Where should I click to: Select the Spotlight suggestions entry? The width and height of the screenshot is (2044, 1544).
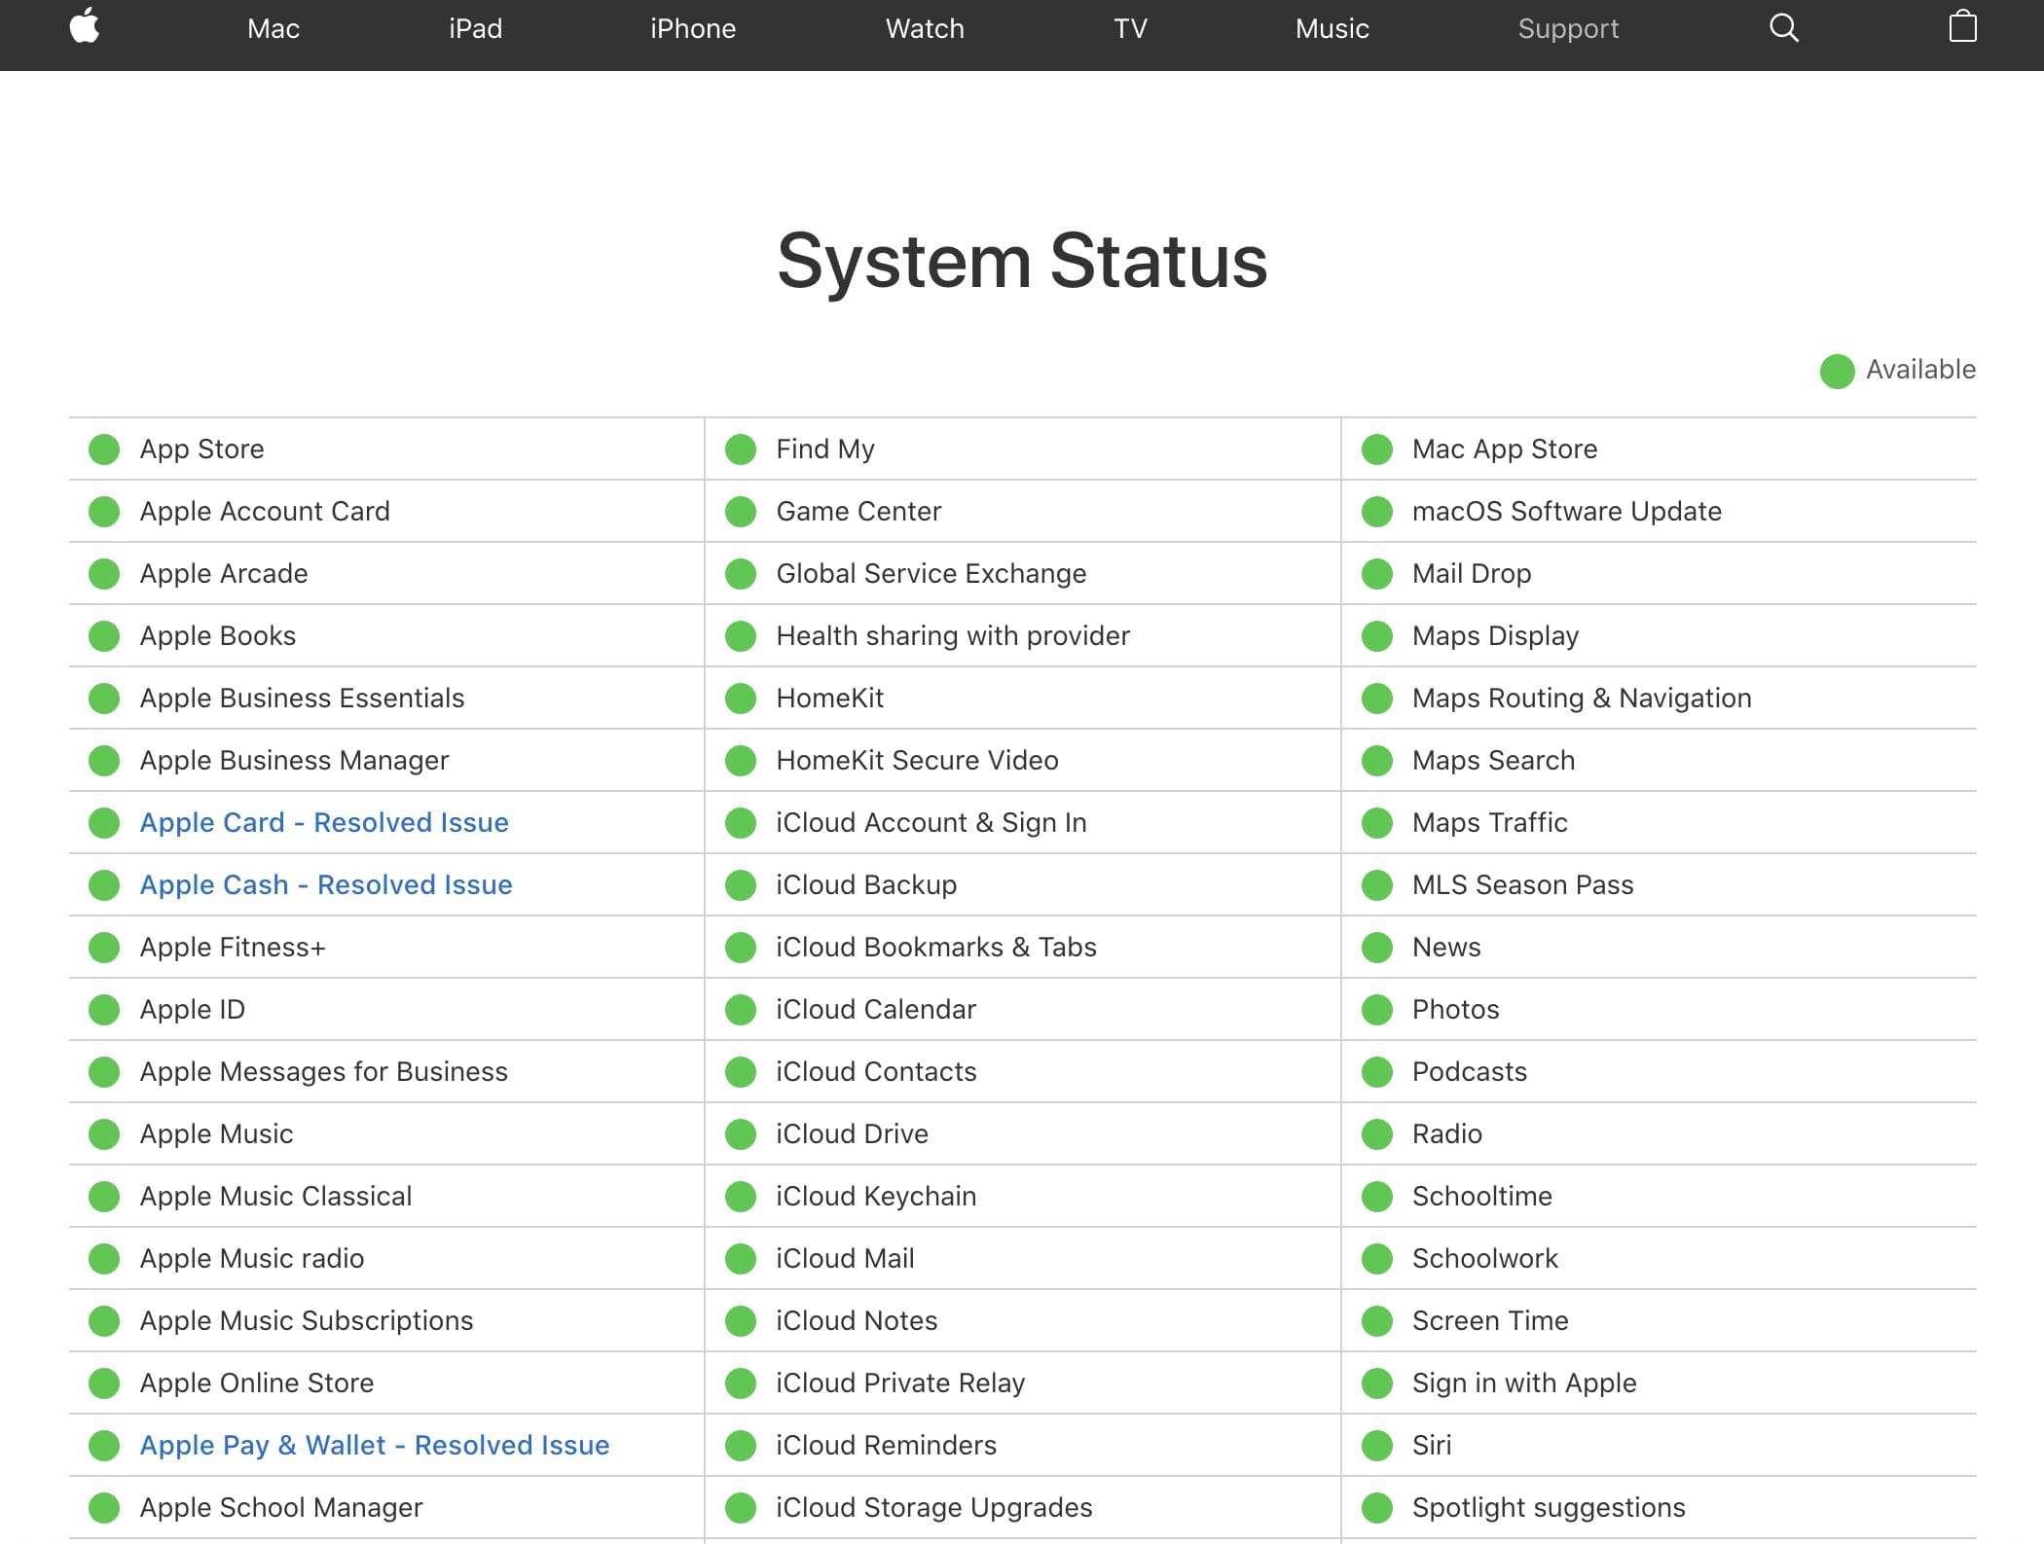coord(1549,1508)
